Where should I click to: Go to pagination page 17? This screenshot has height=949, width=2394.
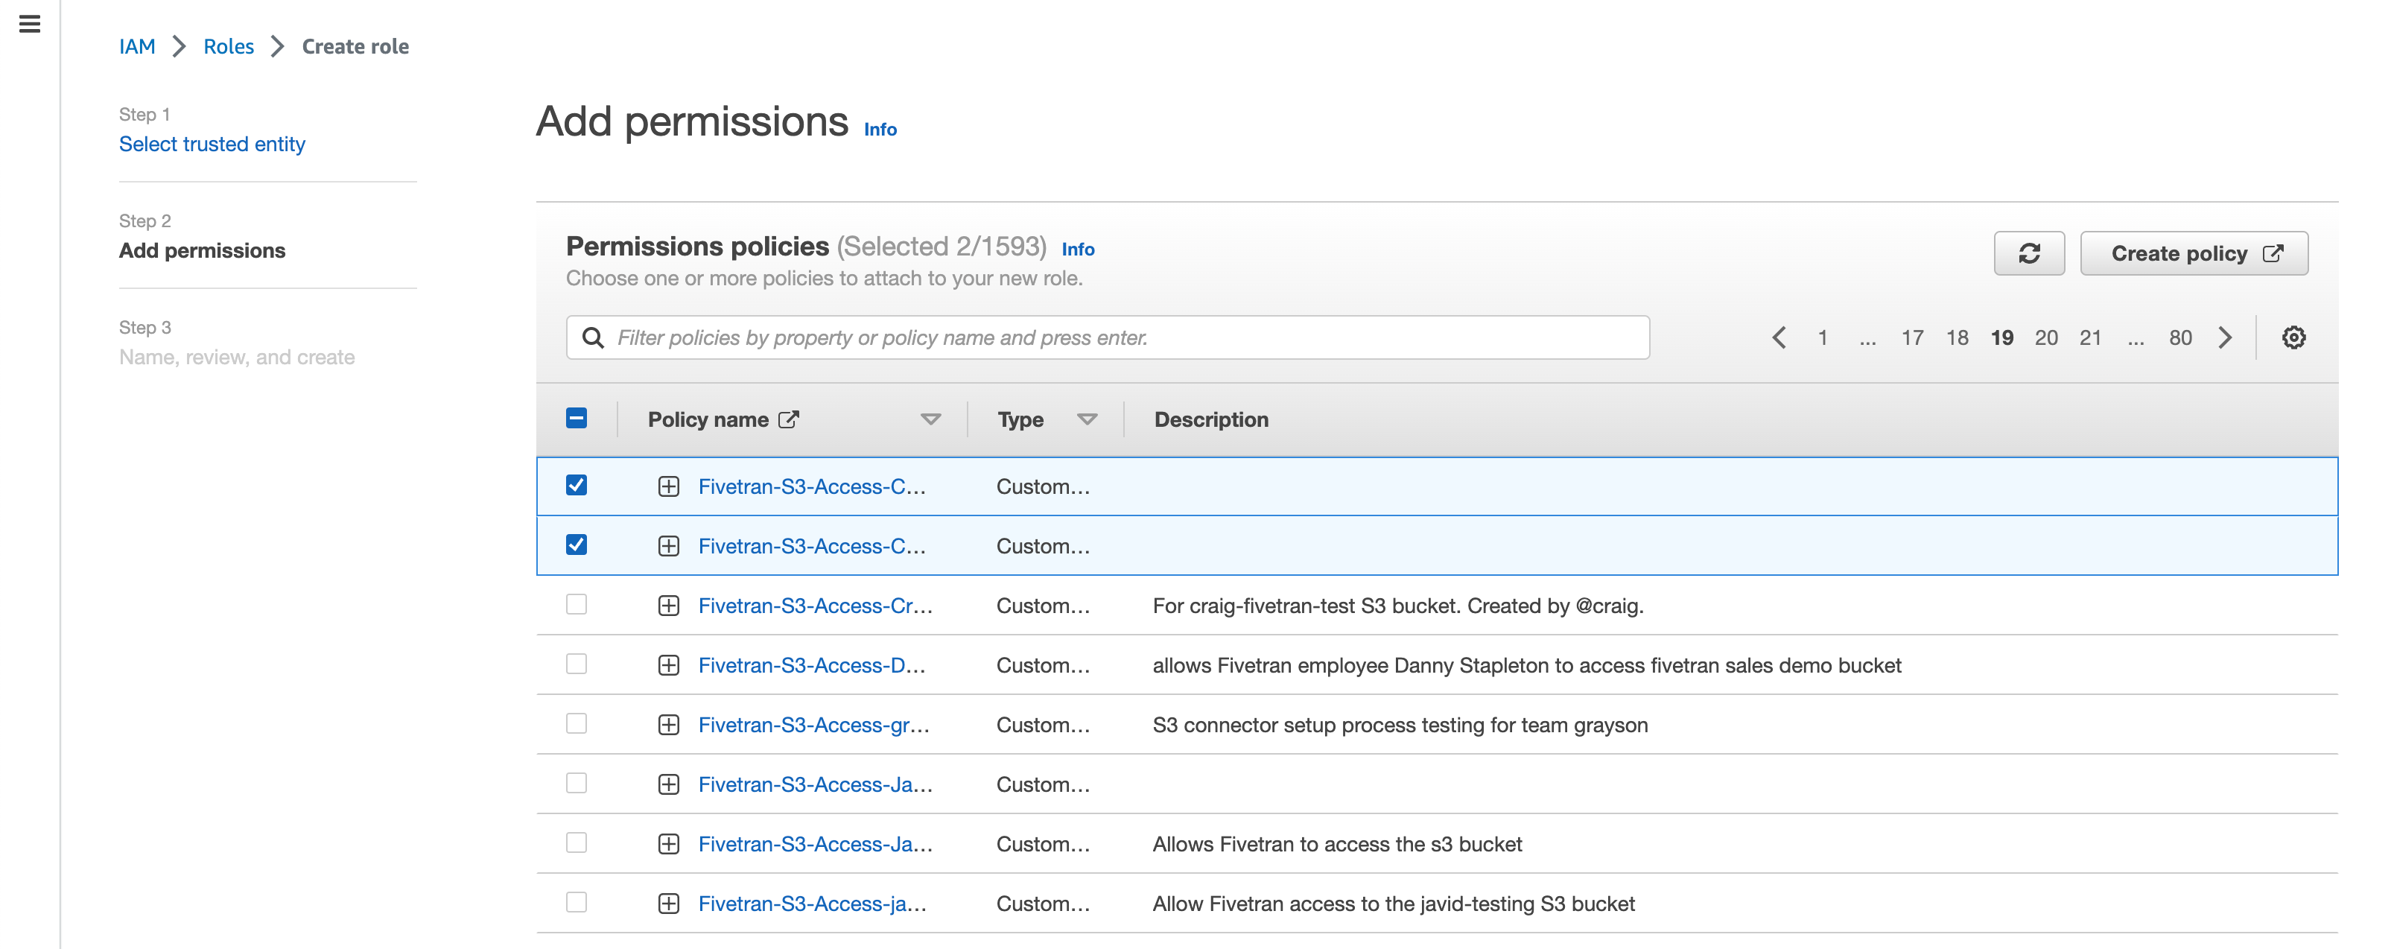pyautogui.click(x=1911, y=337)
